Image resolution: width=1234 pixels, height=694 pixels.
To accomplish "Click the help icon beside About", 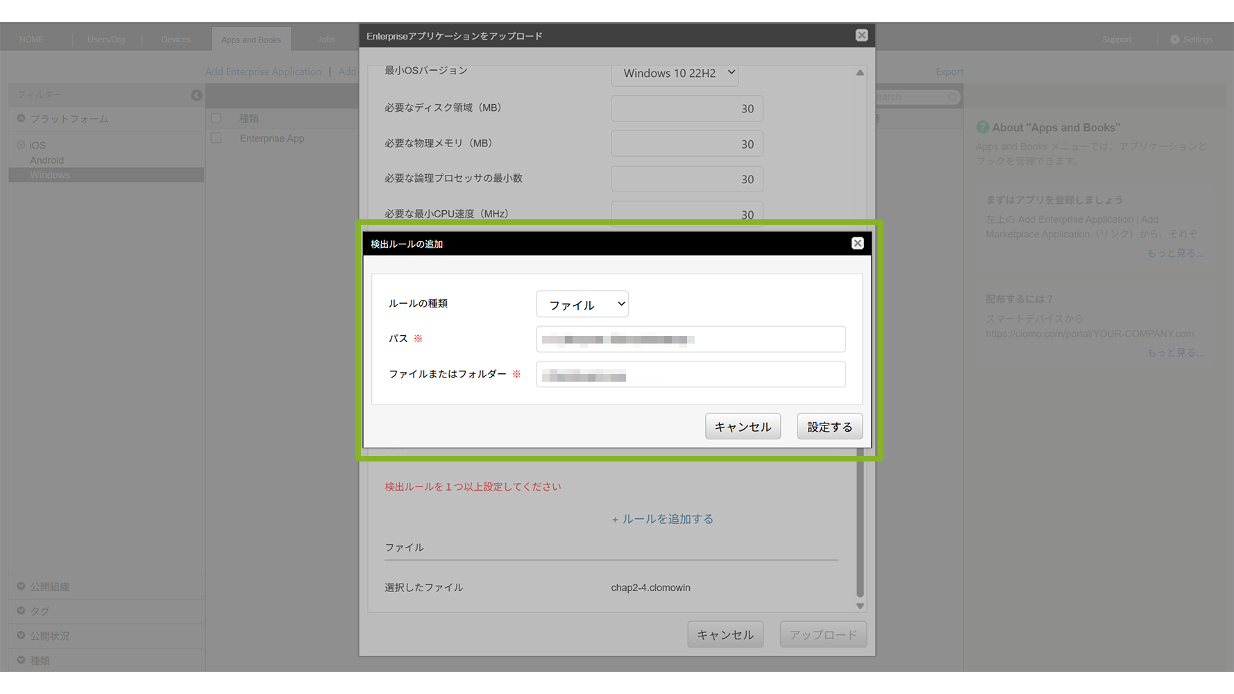I will coord(982,128).
